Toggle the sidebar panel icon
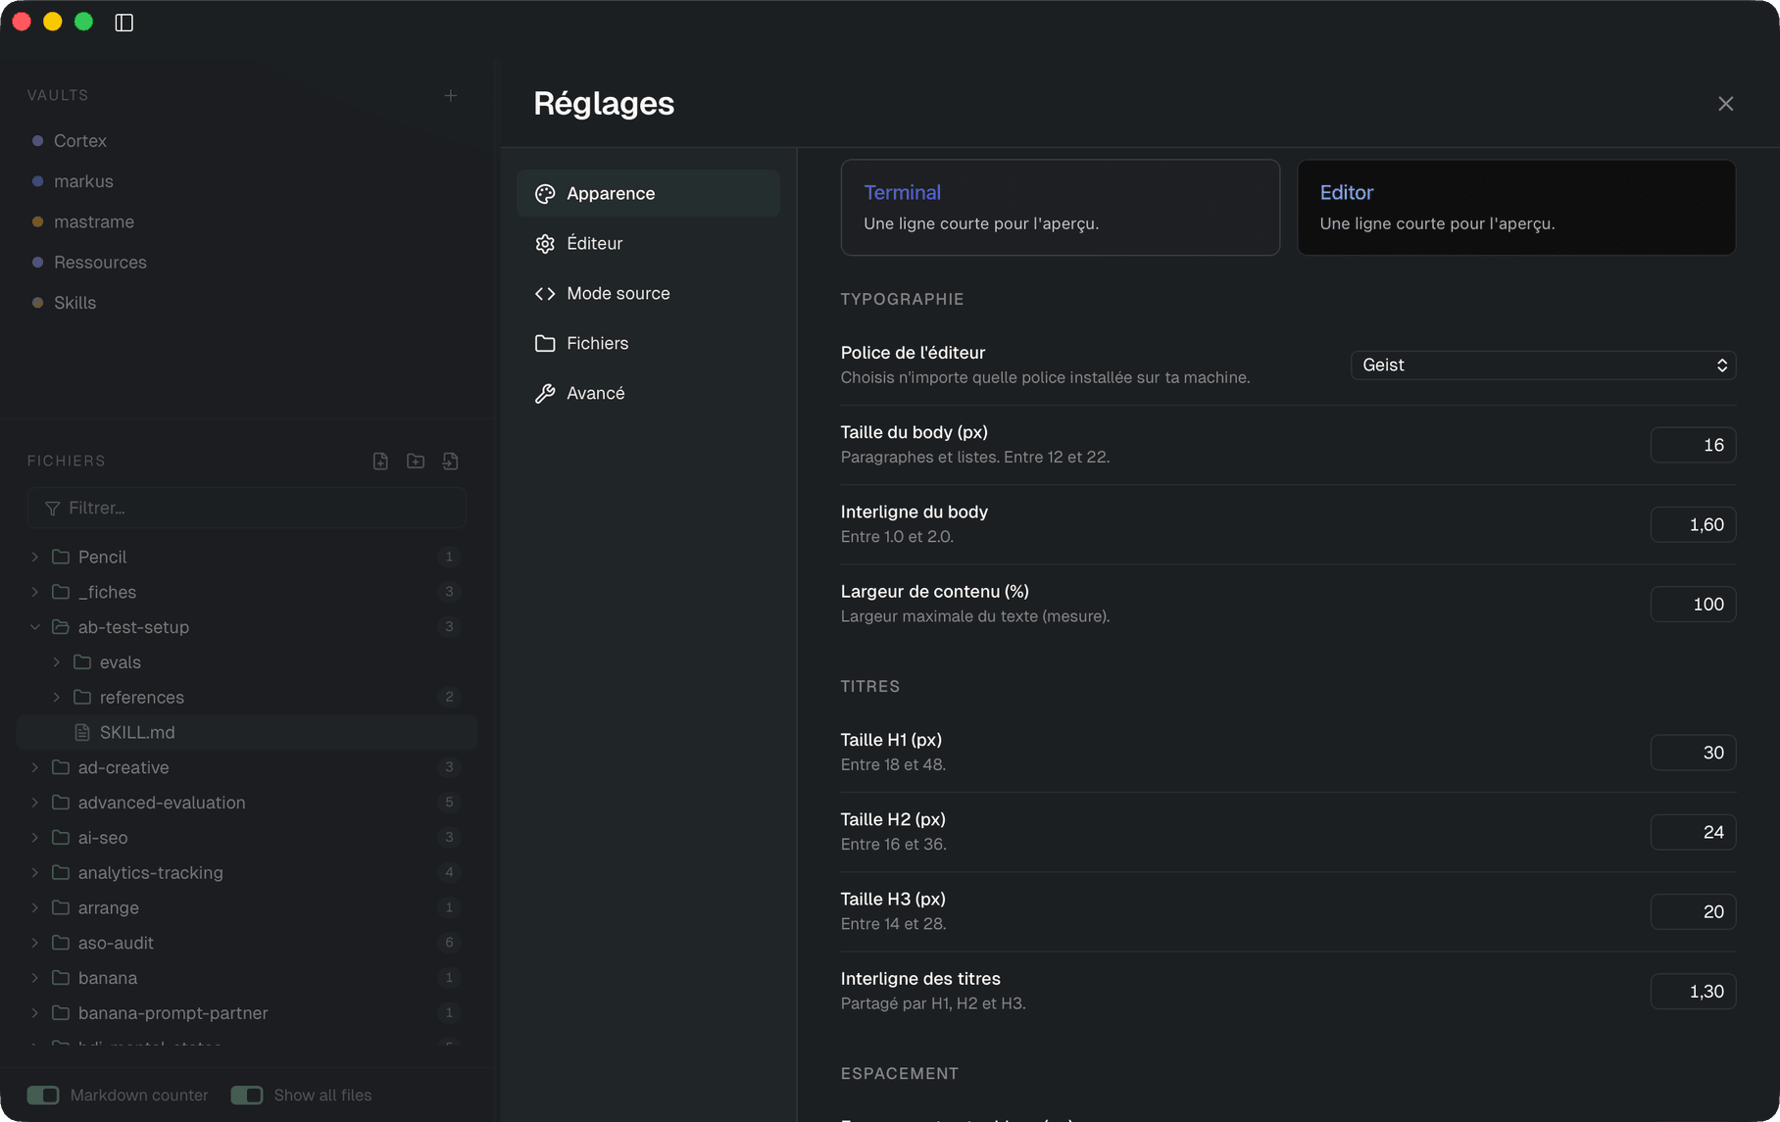The height and width of the screenshot is (1122, 1780). pos(124,23)
